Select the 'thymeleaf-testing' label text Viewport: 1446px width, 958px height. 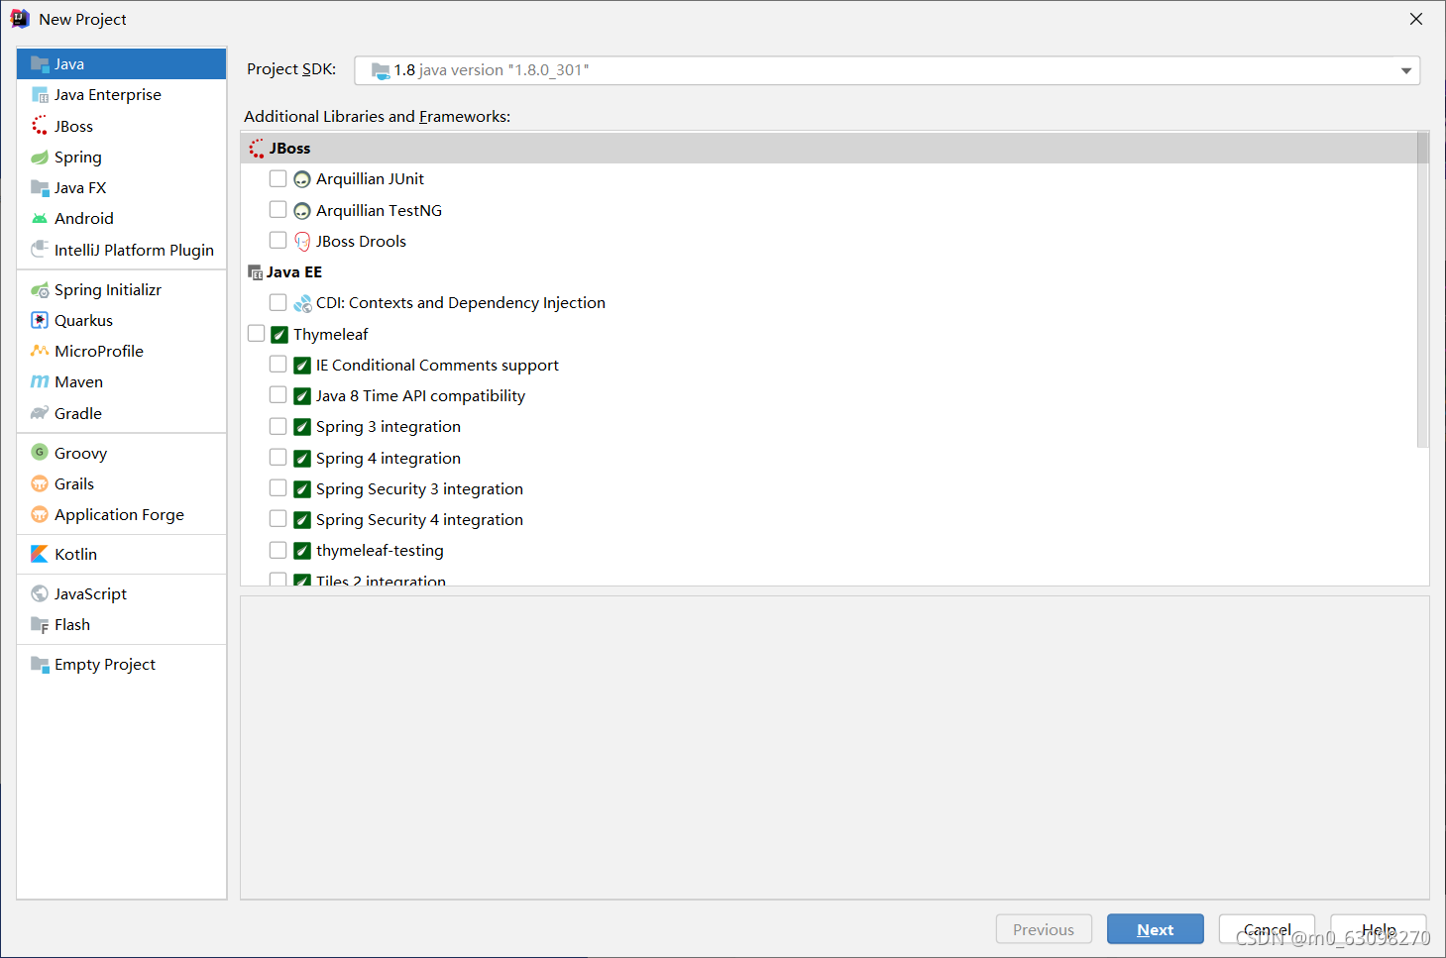coord(380,551)
